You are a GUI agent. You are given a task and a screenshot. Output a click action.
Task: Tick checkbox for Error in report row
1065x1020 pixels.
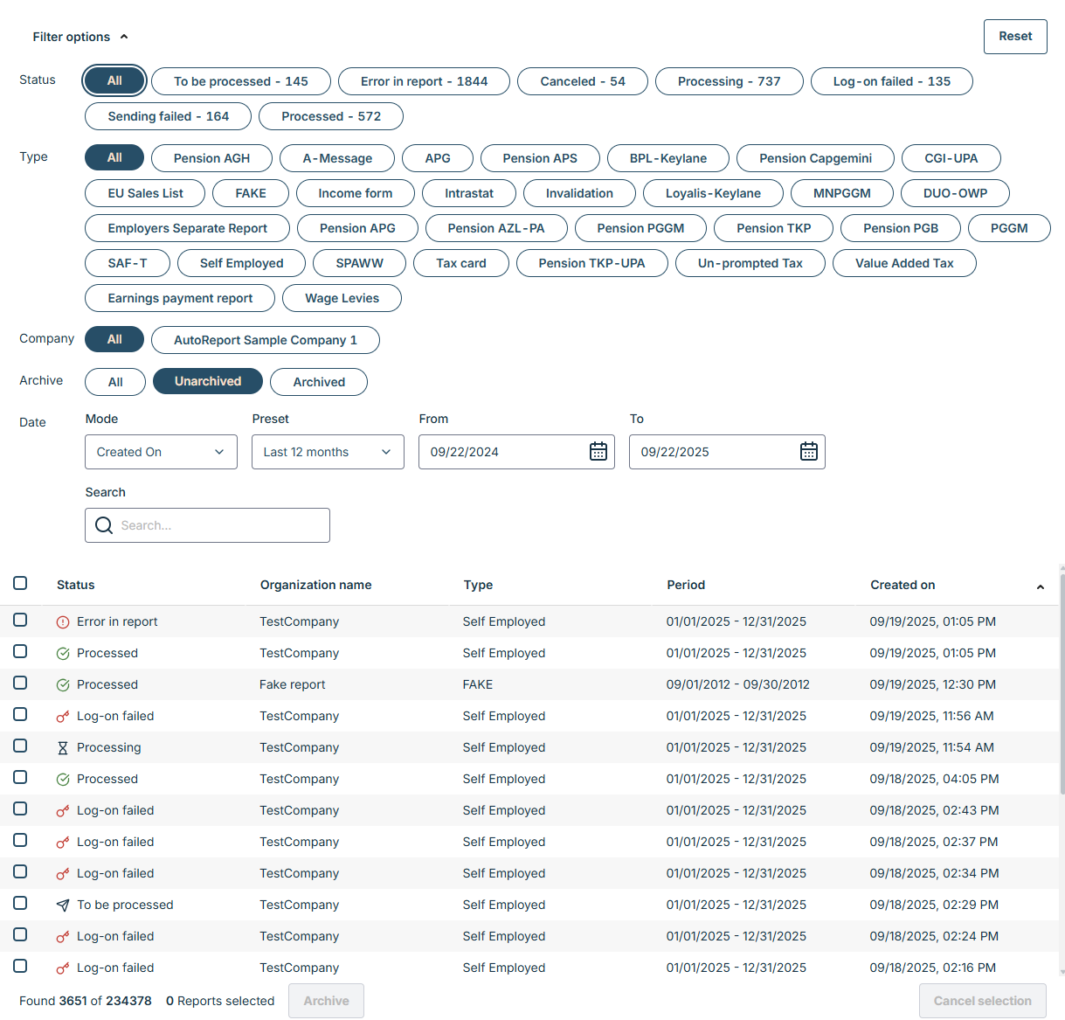(20, 620)
